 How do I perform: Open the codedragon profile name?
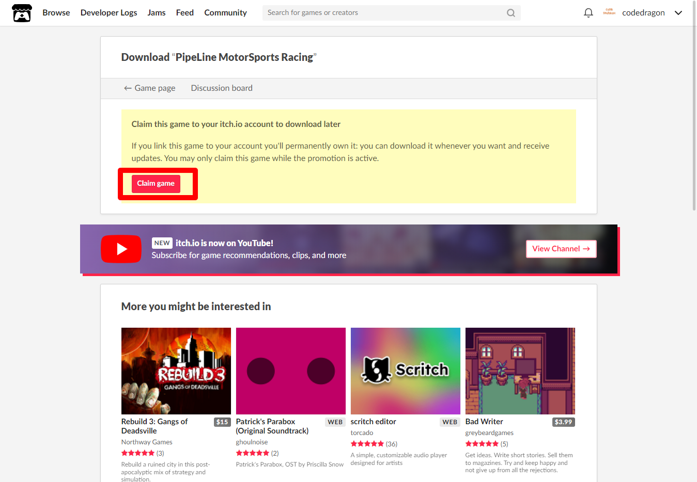pos(643,13)
